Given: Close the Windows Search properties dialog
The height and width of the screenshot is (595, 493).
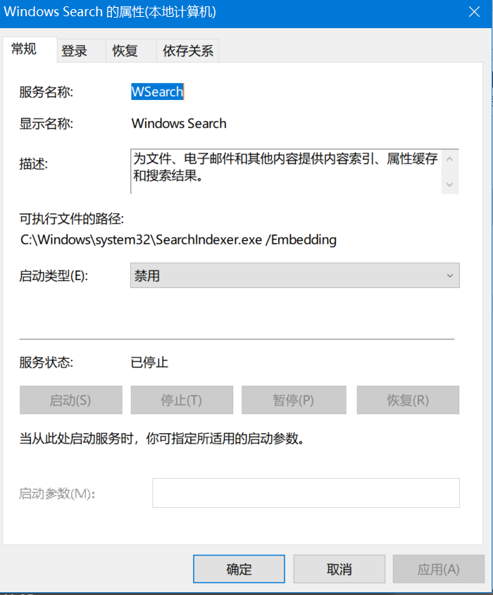Looking at the screenshot, I should (x=474, y=12).
